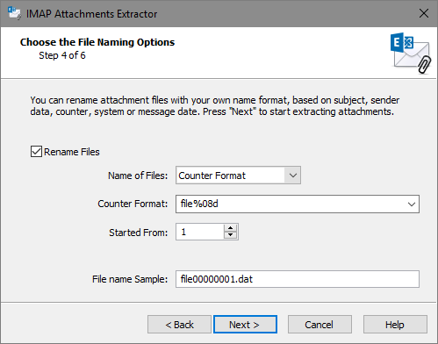The height and width of the screenshot is (344, 438).
Task: Click the Exchange envelope paperclip logo
Action: [411, 53]
